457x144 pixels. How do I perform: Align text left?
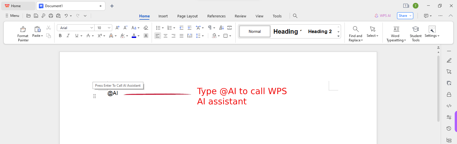point(157,36)
